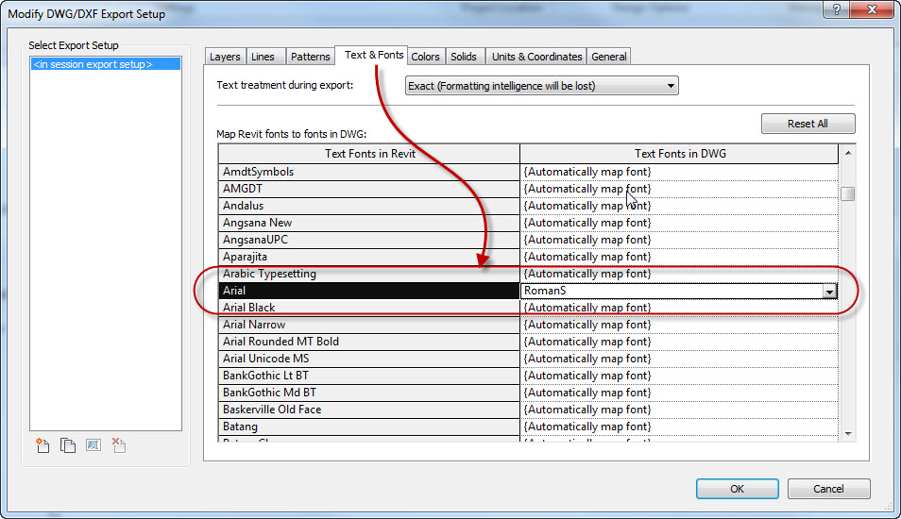Select the Arabic Typesetting font row
The width and height of the screenshot is (901, 519).
click(369, 274)
